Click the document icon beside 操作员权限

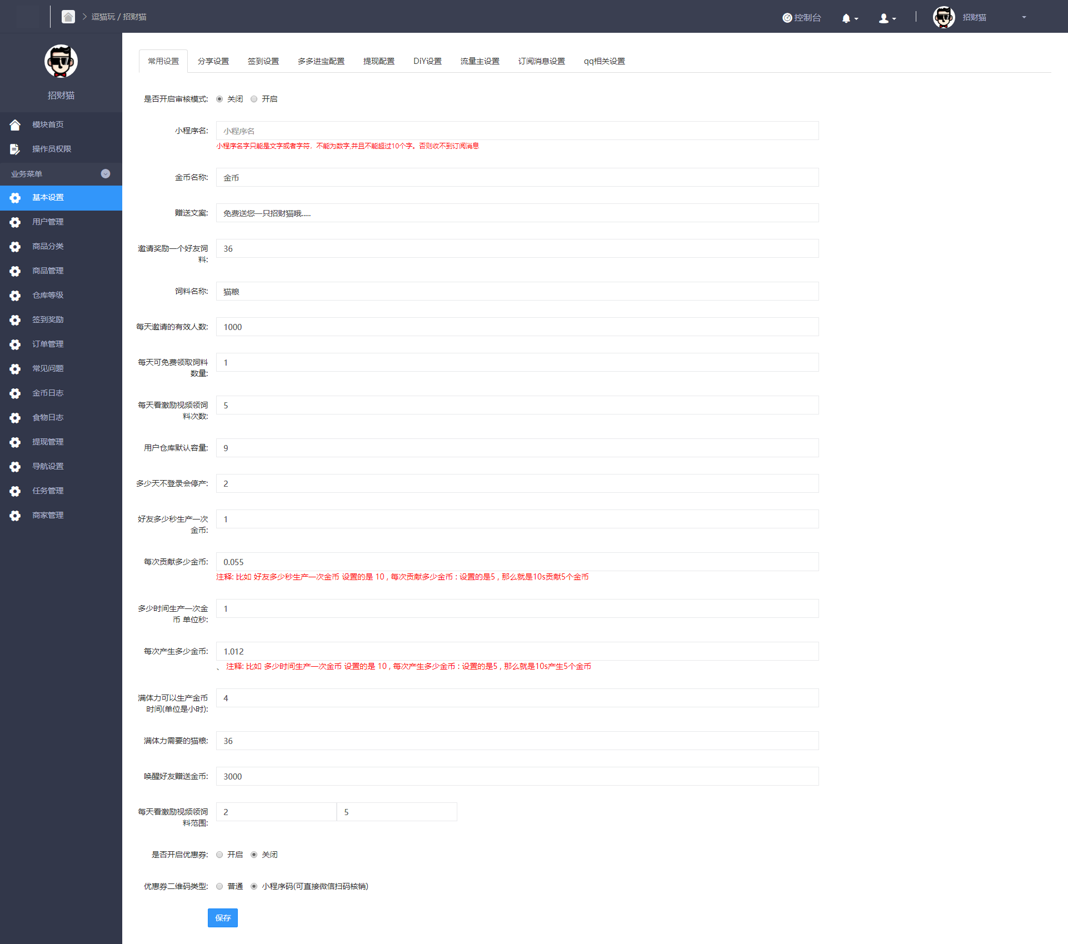tap(15, 149)
